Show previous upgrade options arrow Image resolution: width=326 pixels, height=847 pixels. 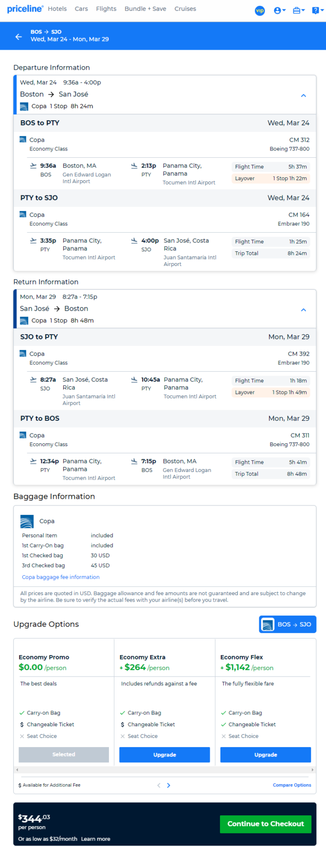[159, 785]
